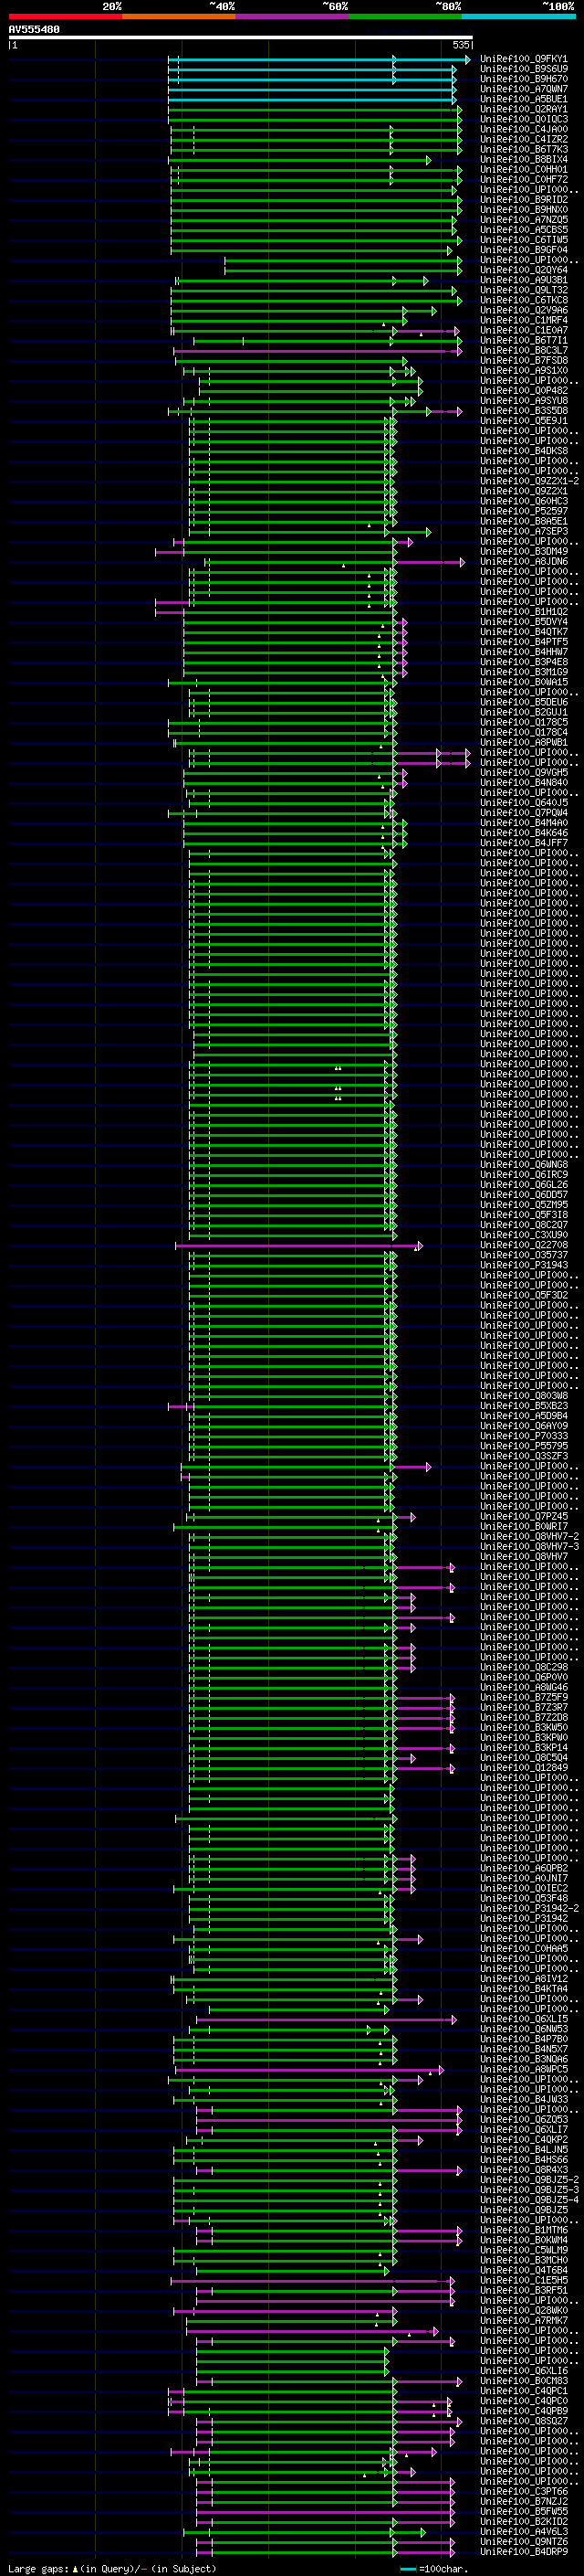
Task: Select hit UniRef100_B0CM83
Action: [x=523, y=2380]
